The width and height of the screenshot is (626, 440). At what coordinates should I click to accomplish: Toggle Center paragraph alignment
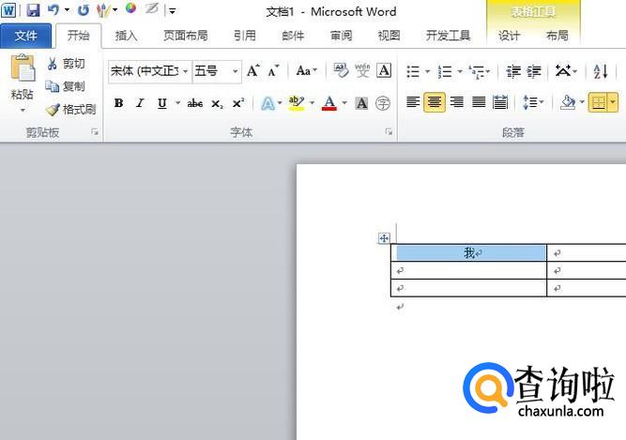pos(435,102)
